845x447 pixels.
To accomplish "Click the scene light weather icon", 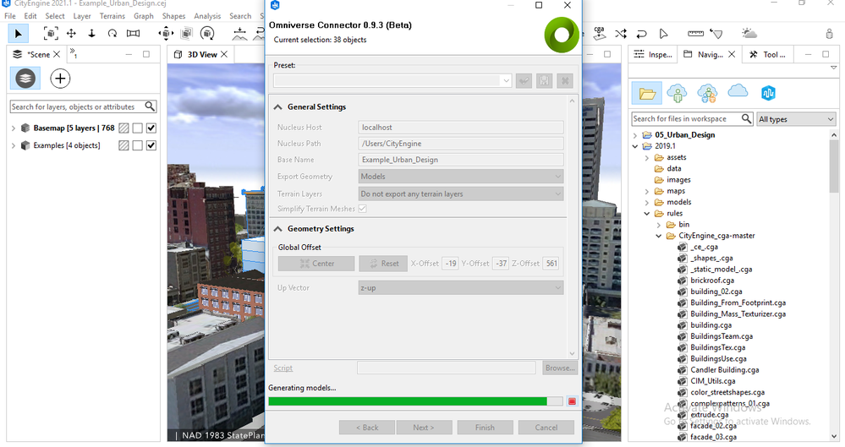I will (749, 34).
